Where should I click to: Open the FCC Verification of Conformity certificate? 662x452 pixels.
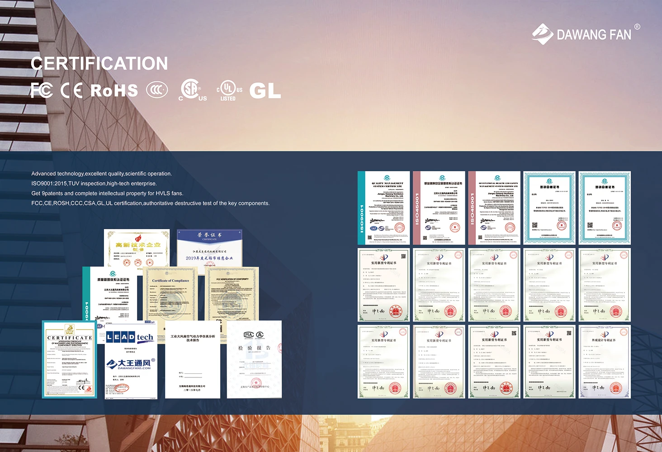pyautogui.click(x=232, y=294)
